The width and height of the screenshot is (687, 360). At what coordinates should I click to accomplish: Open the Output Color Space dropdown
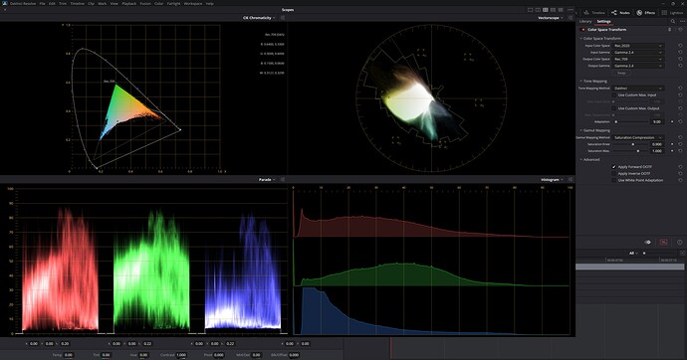tap(637, 59)
